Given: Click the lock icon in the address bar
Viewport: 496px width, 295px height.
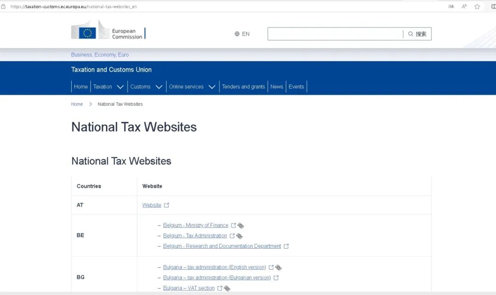Looking at the screenshot, I should [4, 6].
